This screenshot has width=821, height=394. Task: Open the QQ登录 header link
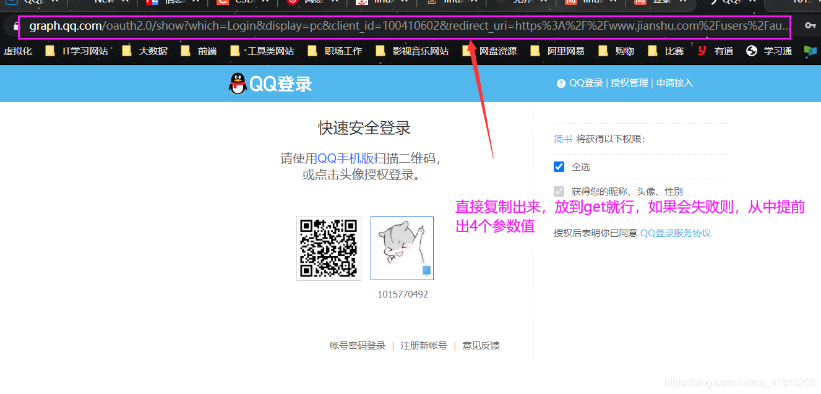(586, 83)
